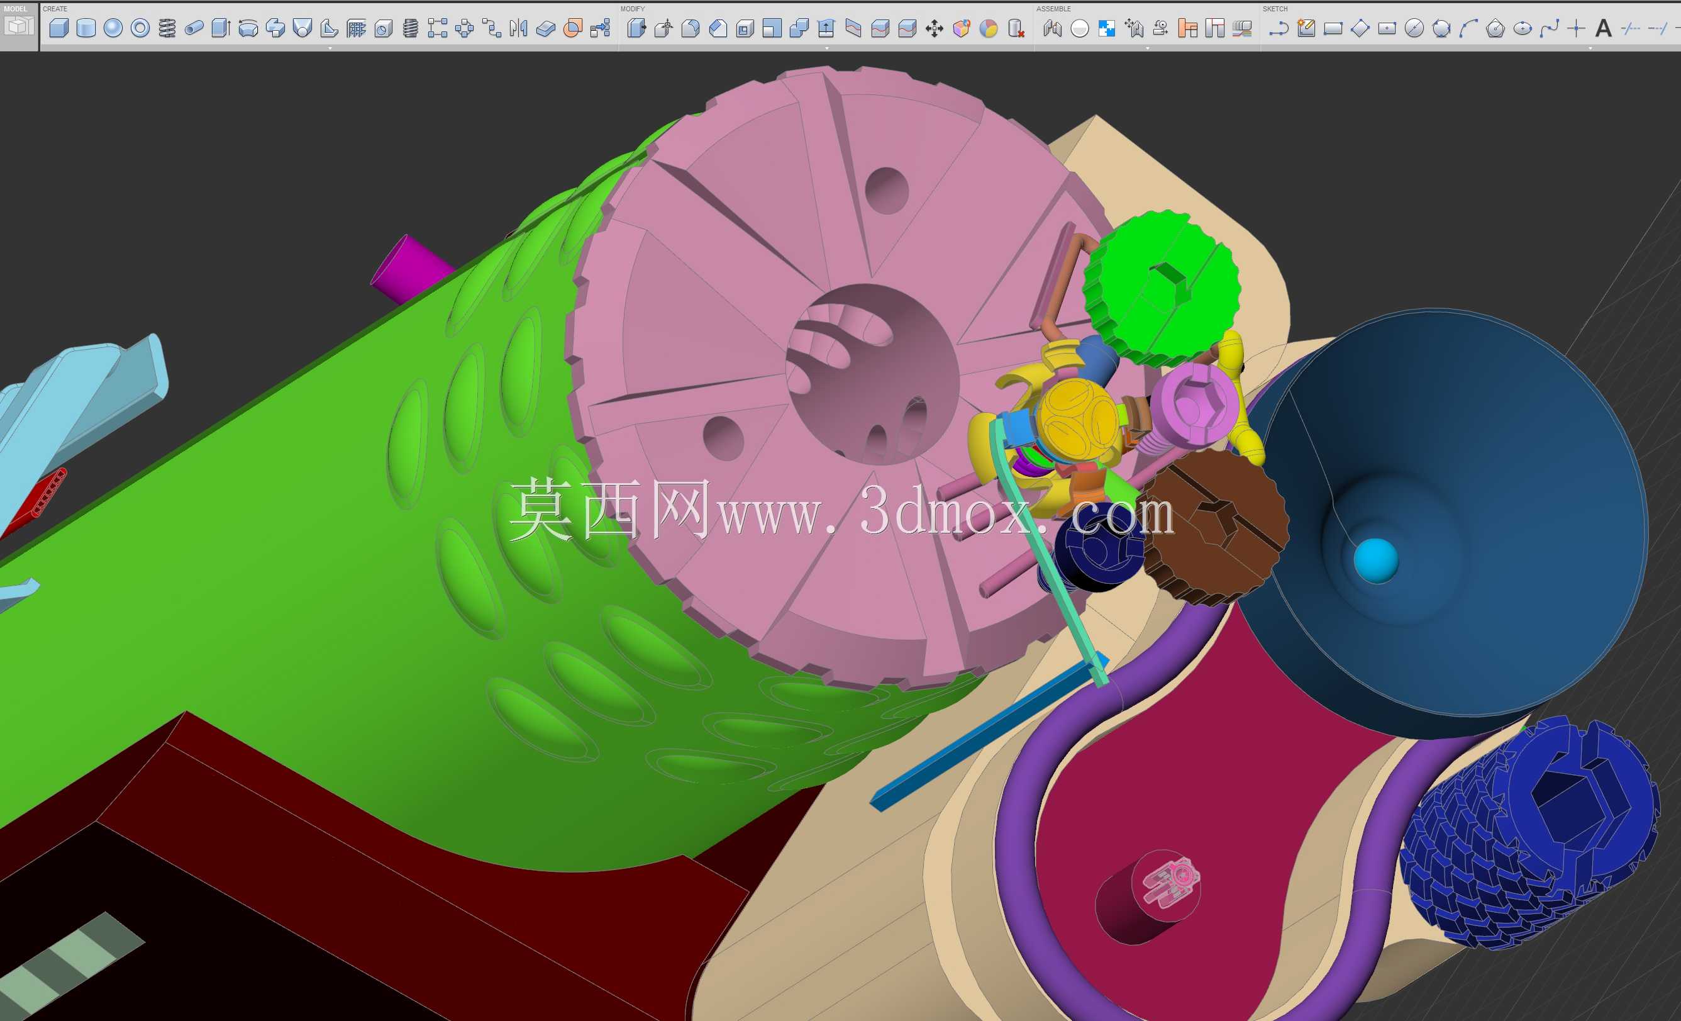Image resolution: width=1681 pixels, height=1021 pixels.
Task: Open the Physical Material tool
Action: [962, 28]
